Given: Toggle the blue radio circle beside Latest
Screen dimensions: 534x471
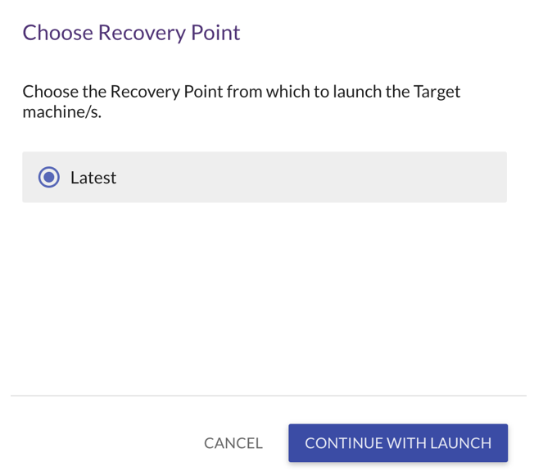Looking at the screenshot, I should (x=48, y=177).
